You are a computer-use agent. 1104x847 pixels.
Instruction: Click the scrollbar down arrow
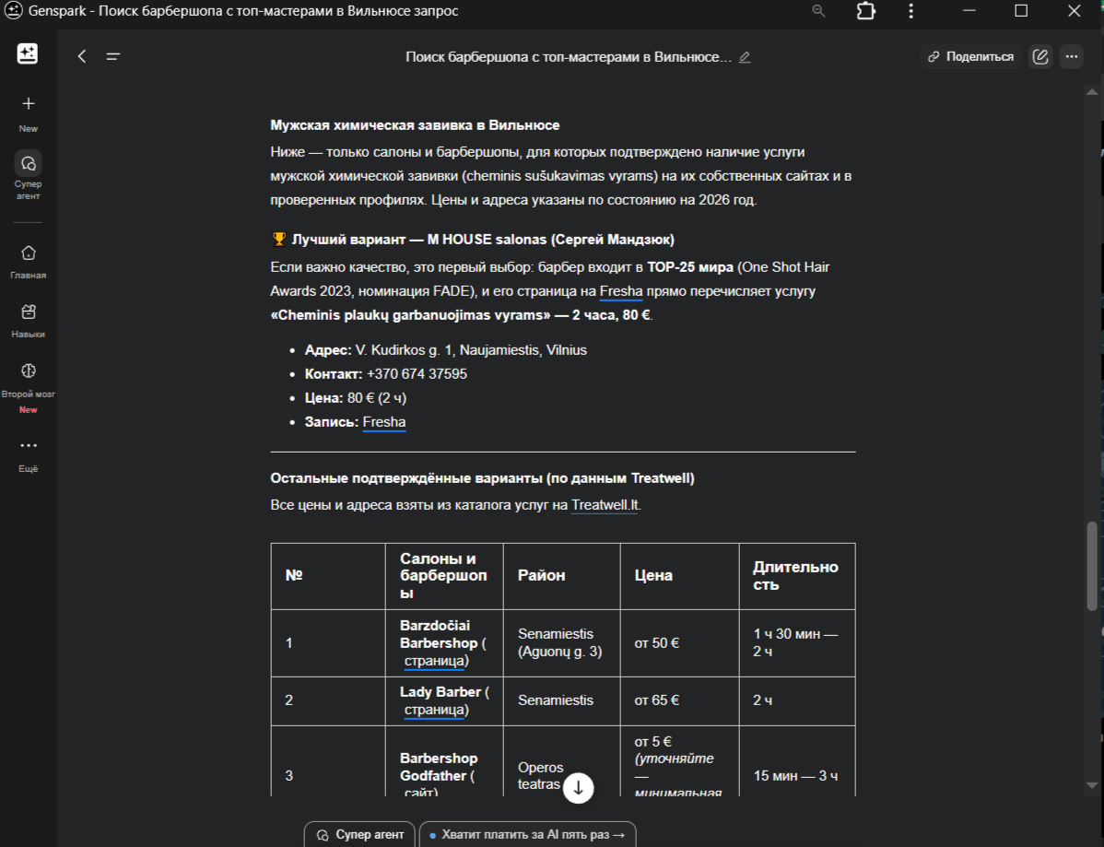tap(1092, 785)
